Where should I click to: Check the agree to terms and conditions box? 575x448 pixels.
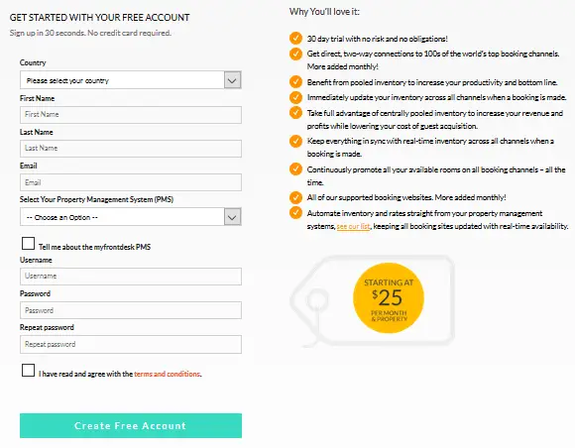pos(28,371)
